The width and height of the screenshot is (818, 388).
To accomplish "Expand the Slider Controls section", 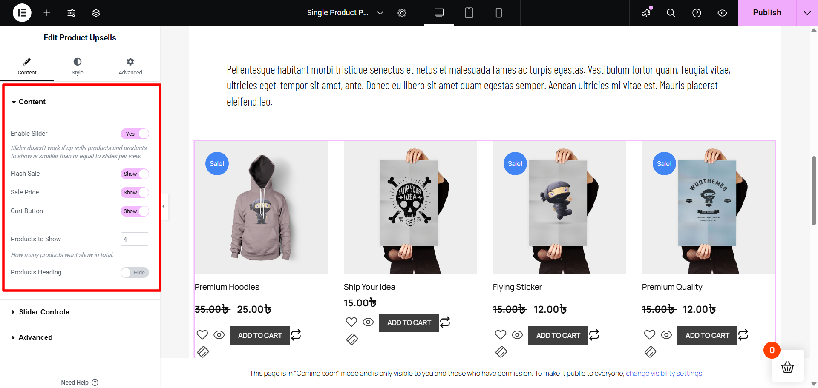I will pos(44,312).
